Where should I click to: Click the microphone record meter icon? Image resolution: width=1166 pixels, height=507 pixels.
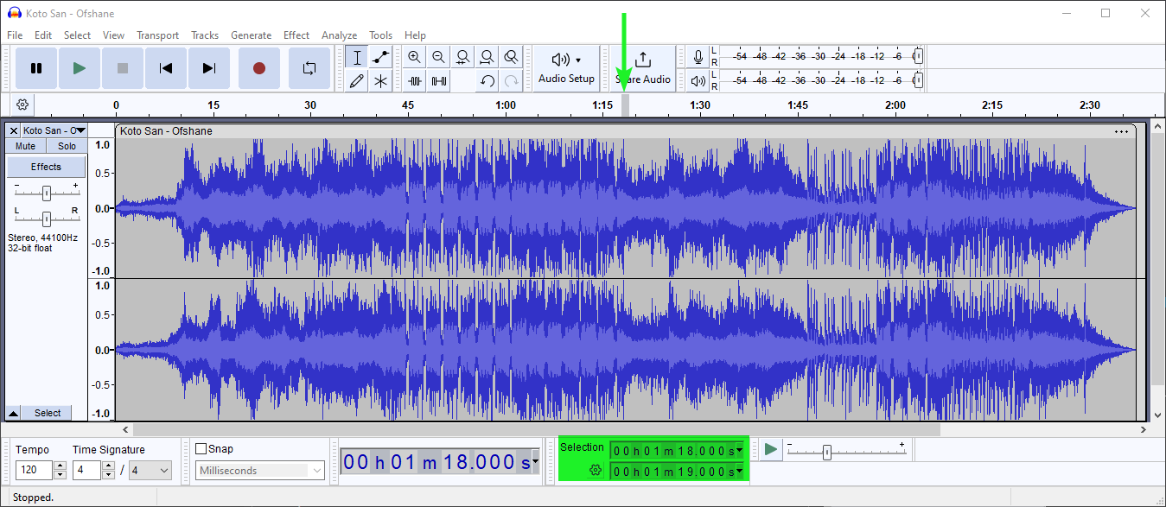coord(698,57)
